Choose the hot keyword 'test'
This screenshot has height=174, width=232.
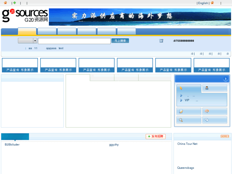pyautogui.click(x=61, y=48)
